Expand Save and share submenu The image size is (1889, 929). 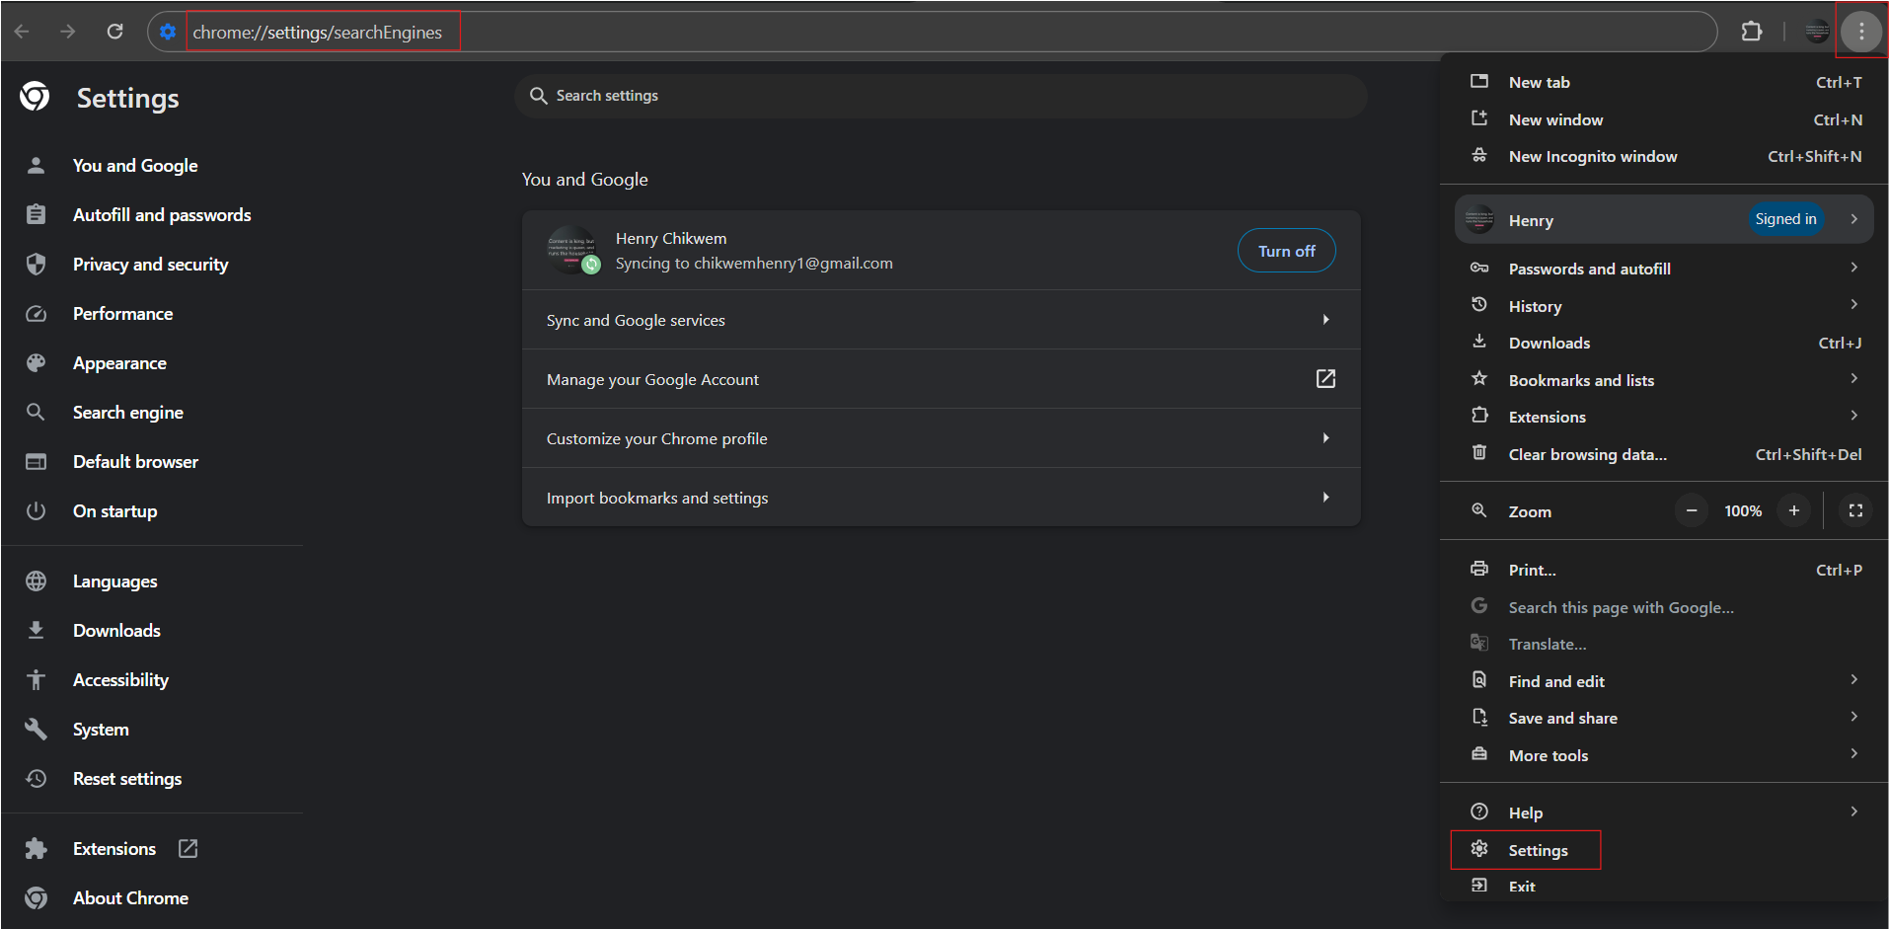coord(1664,718)
